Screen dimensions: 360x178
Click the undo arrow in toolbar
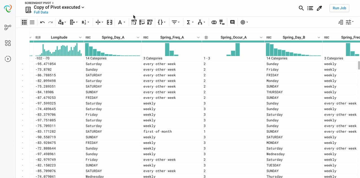[x=43, y=22]
